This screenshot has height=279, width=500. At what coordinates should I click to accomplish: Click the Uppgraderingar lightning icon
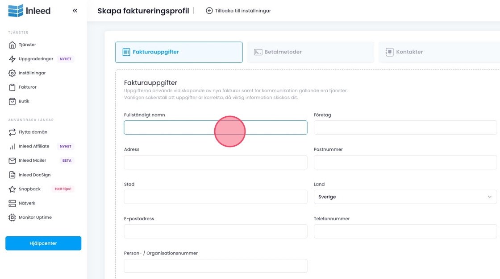click(12, 59)
